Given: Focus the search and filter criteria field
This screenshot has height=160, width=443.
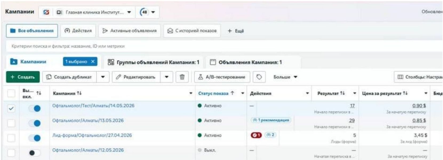Looking at the screenshot, I should (x=224, y=46).
